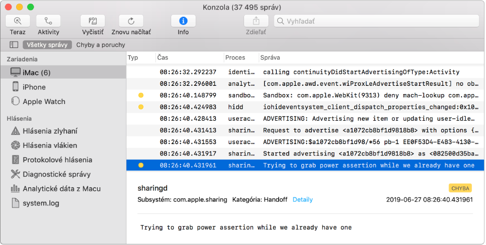Click the Zariadenia section header
This screenshot has width=486, height=245.
point(22,59)
